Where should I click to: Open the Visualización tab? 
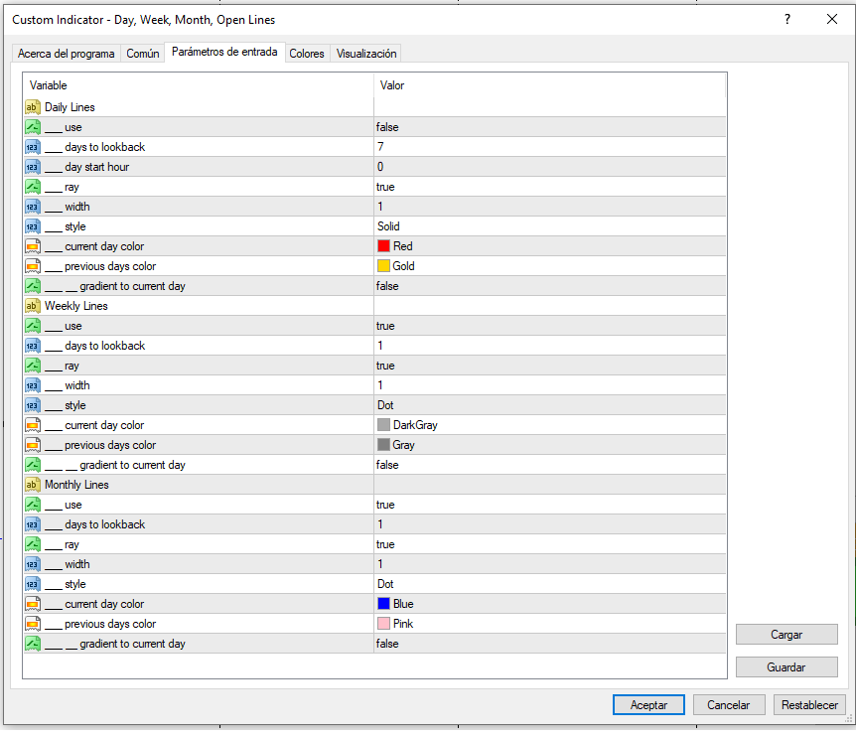pyautogui.click(x=366, y=54)
